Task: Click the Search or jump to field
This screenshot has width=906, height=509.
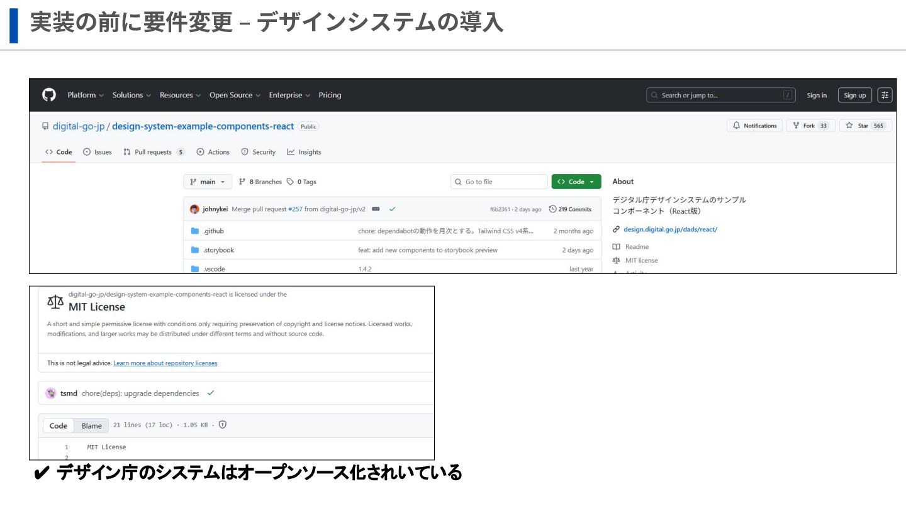Action: 720,95
